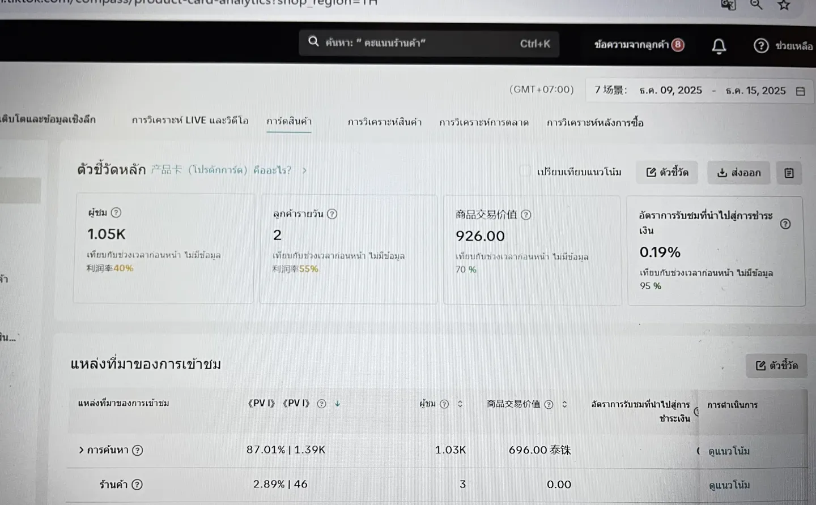816x505 pixels.
Task: Open "ดูแนวโน้ม" for the การค้นหา row
Action: pyautogui.click(x=729, y=451)
